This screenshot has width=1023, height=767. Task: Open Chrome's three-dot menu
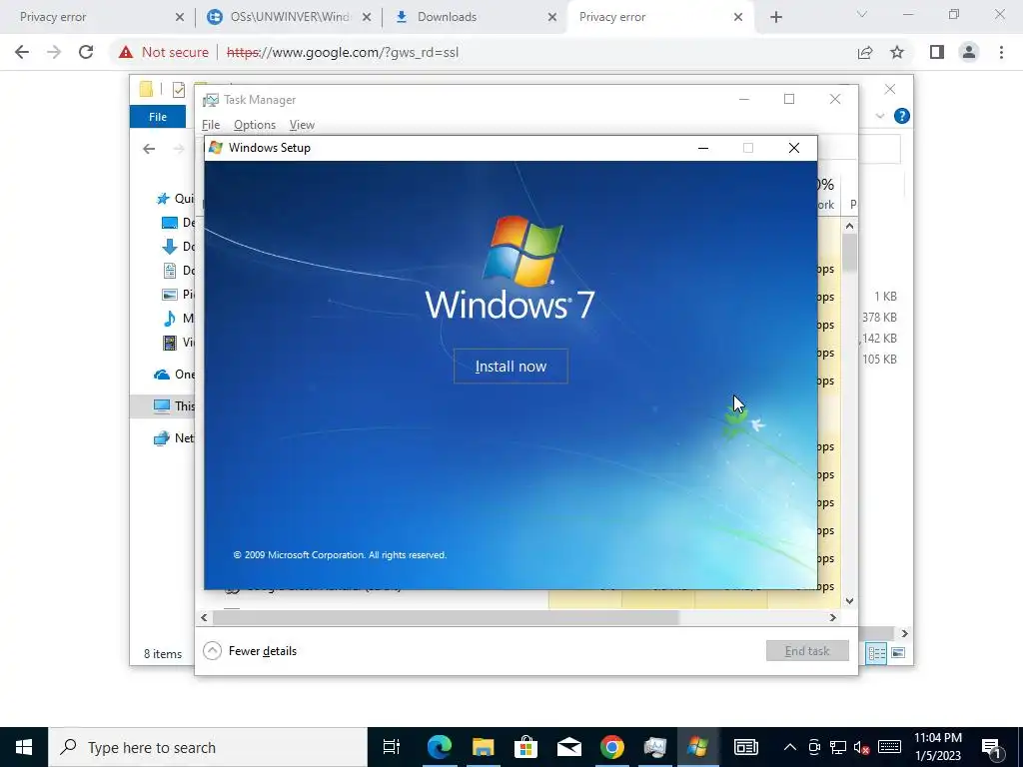click(x=1001, y=52)
